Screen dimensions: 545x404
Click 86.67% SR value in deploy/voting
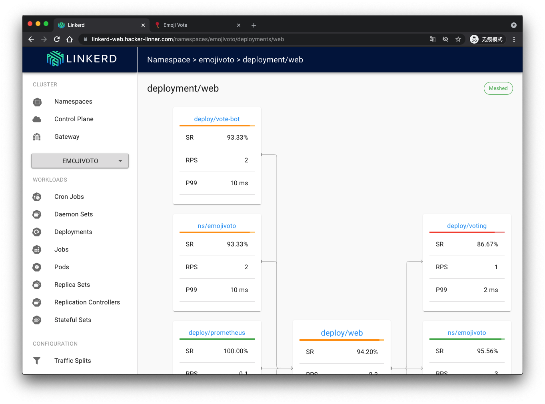[487, 244]
